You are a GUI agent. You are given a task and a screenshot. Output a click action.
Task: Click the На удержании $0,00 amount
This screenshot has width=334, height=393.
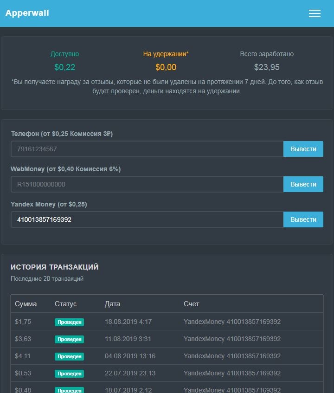coord(166,67)
